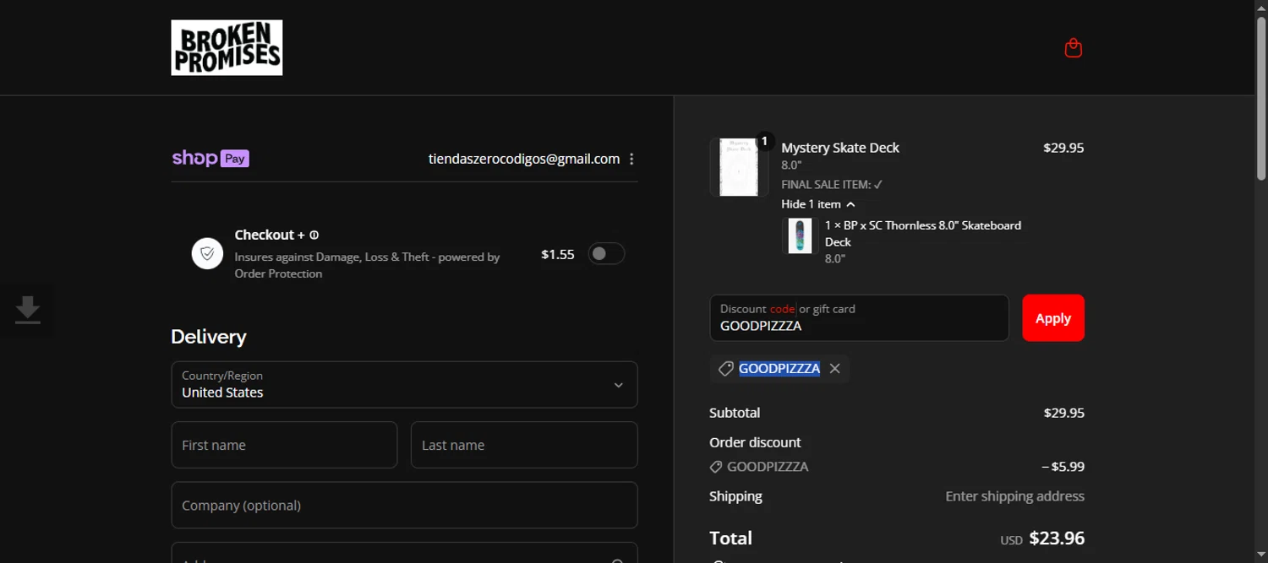Focus the First name field
The height and width of the screenshot is (563, 1268).
click(284, 445)
